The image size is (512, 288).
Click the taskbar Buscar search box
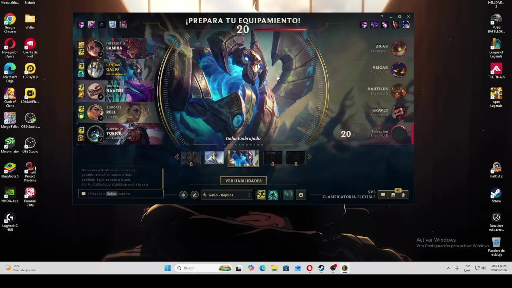coord(204,268)
